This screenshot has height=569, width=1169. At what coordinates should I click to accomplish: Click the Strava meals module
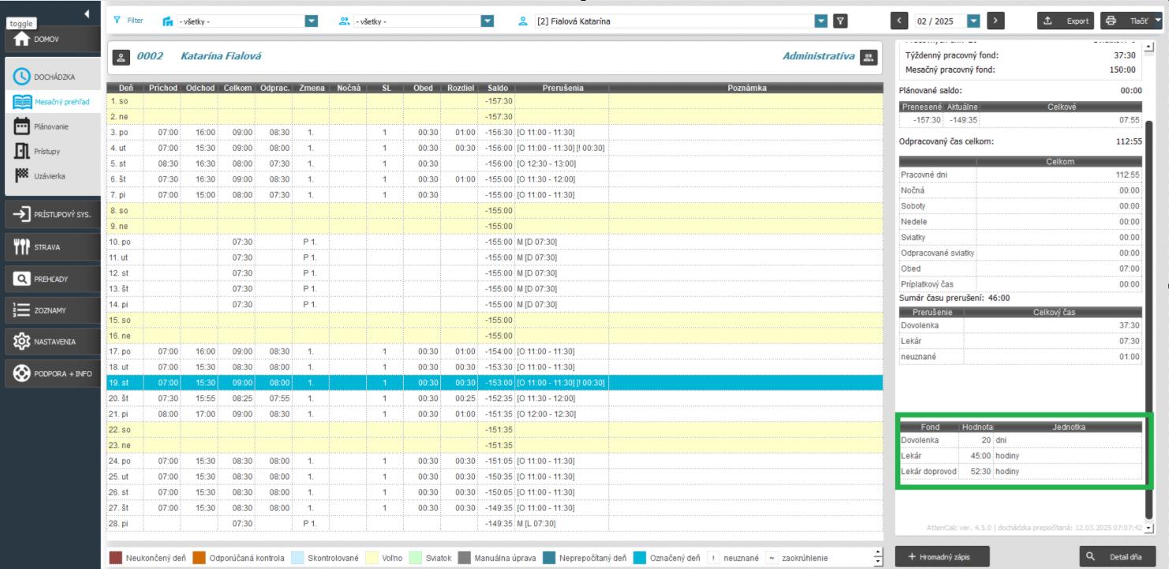click(49, 247)
